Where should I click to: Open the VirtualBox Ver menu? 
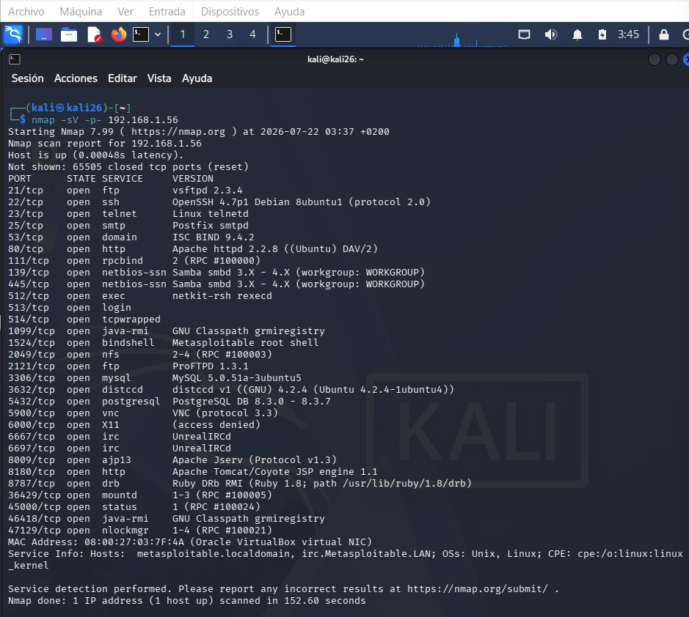pyautogui.click(x=125, y=12)
